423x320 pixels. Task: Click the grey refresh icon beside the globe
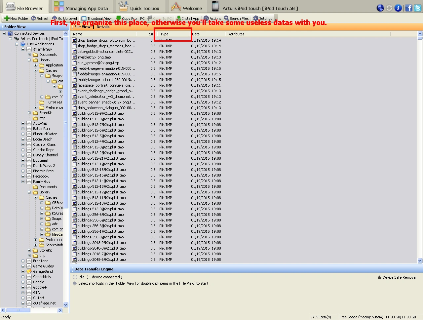tap(389, 8)
